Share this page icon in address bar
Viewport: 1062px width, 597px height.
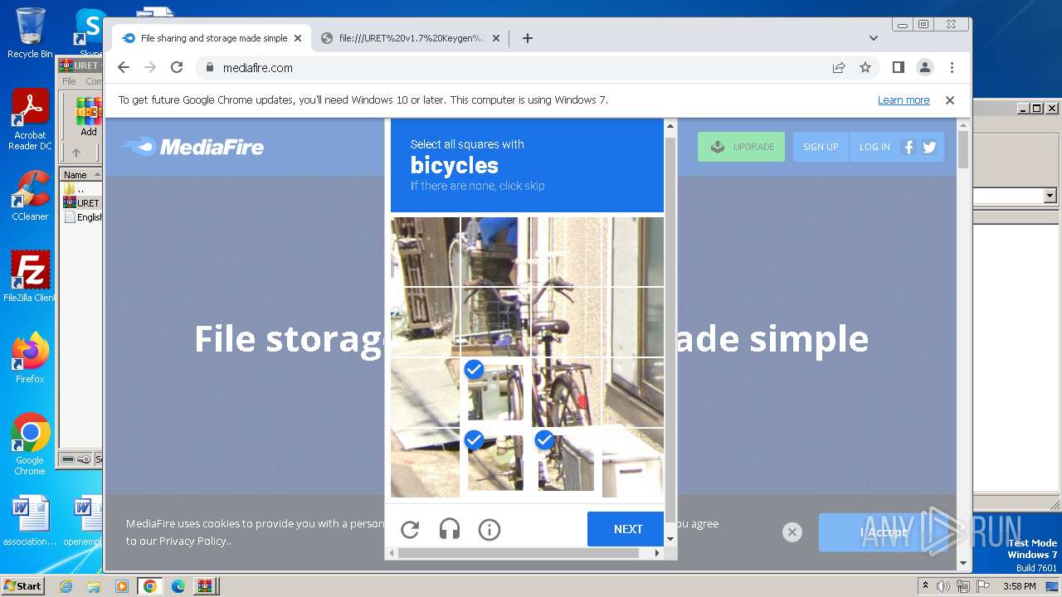(839, 68)
